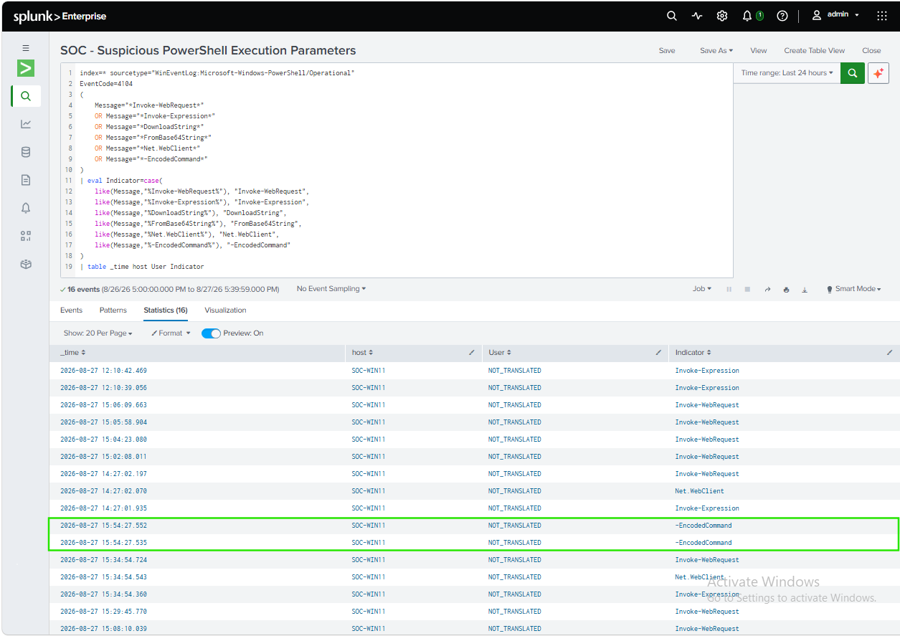This screenshot has width=900, height=636.
Task: Print the job results icon
Action: coord(787,290)
